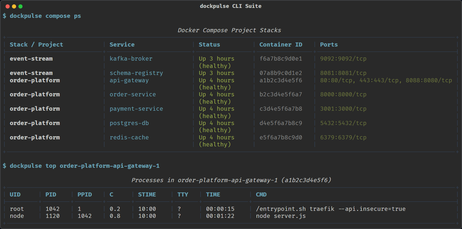Click the "Docker Compose Project Stacks" table title
The width and height of the screenshot is (462, 229).
pos(229,30)
